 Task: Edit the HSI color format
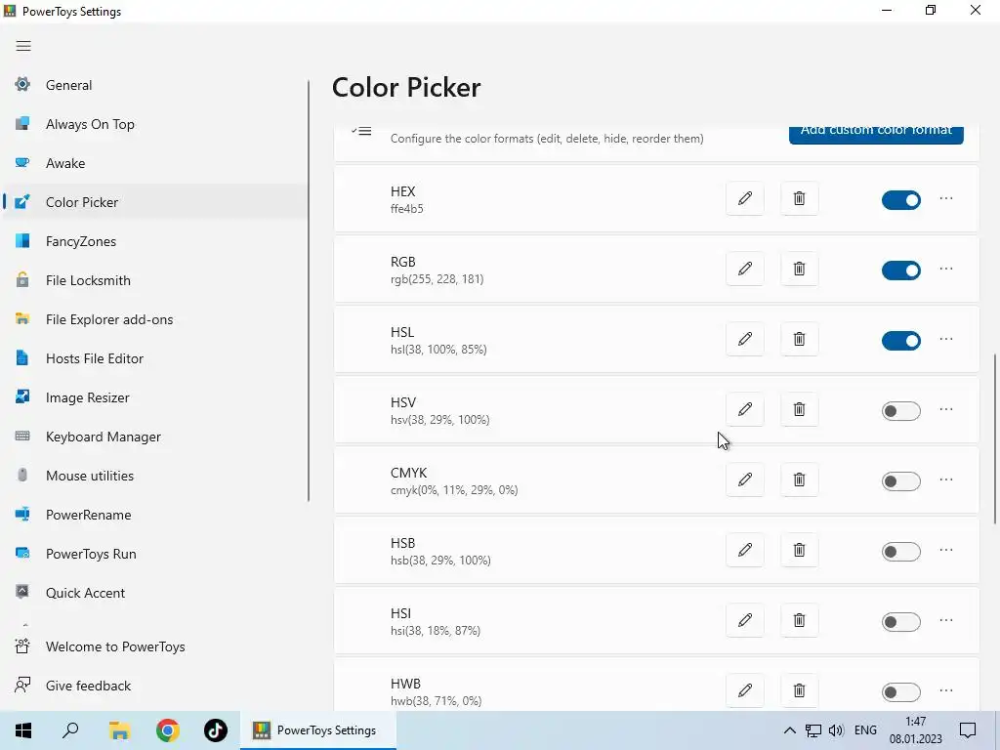pyautogui.click(x=744, y=620)
